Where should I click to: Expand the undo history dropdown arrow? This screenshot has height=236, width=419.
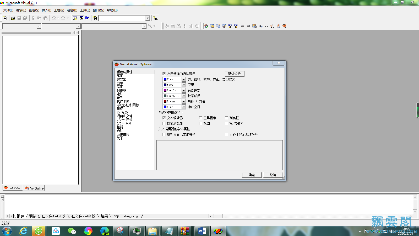[58, 18]
